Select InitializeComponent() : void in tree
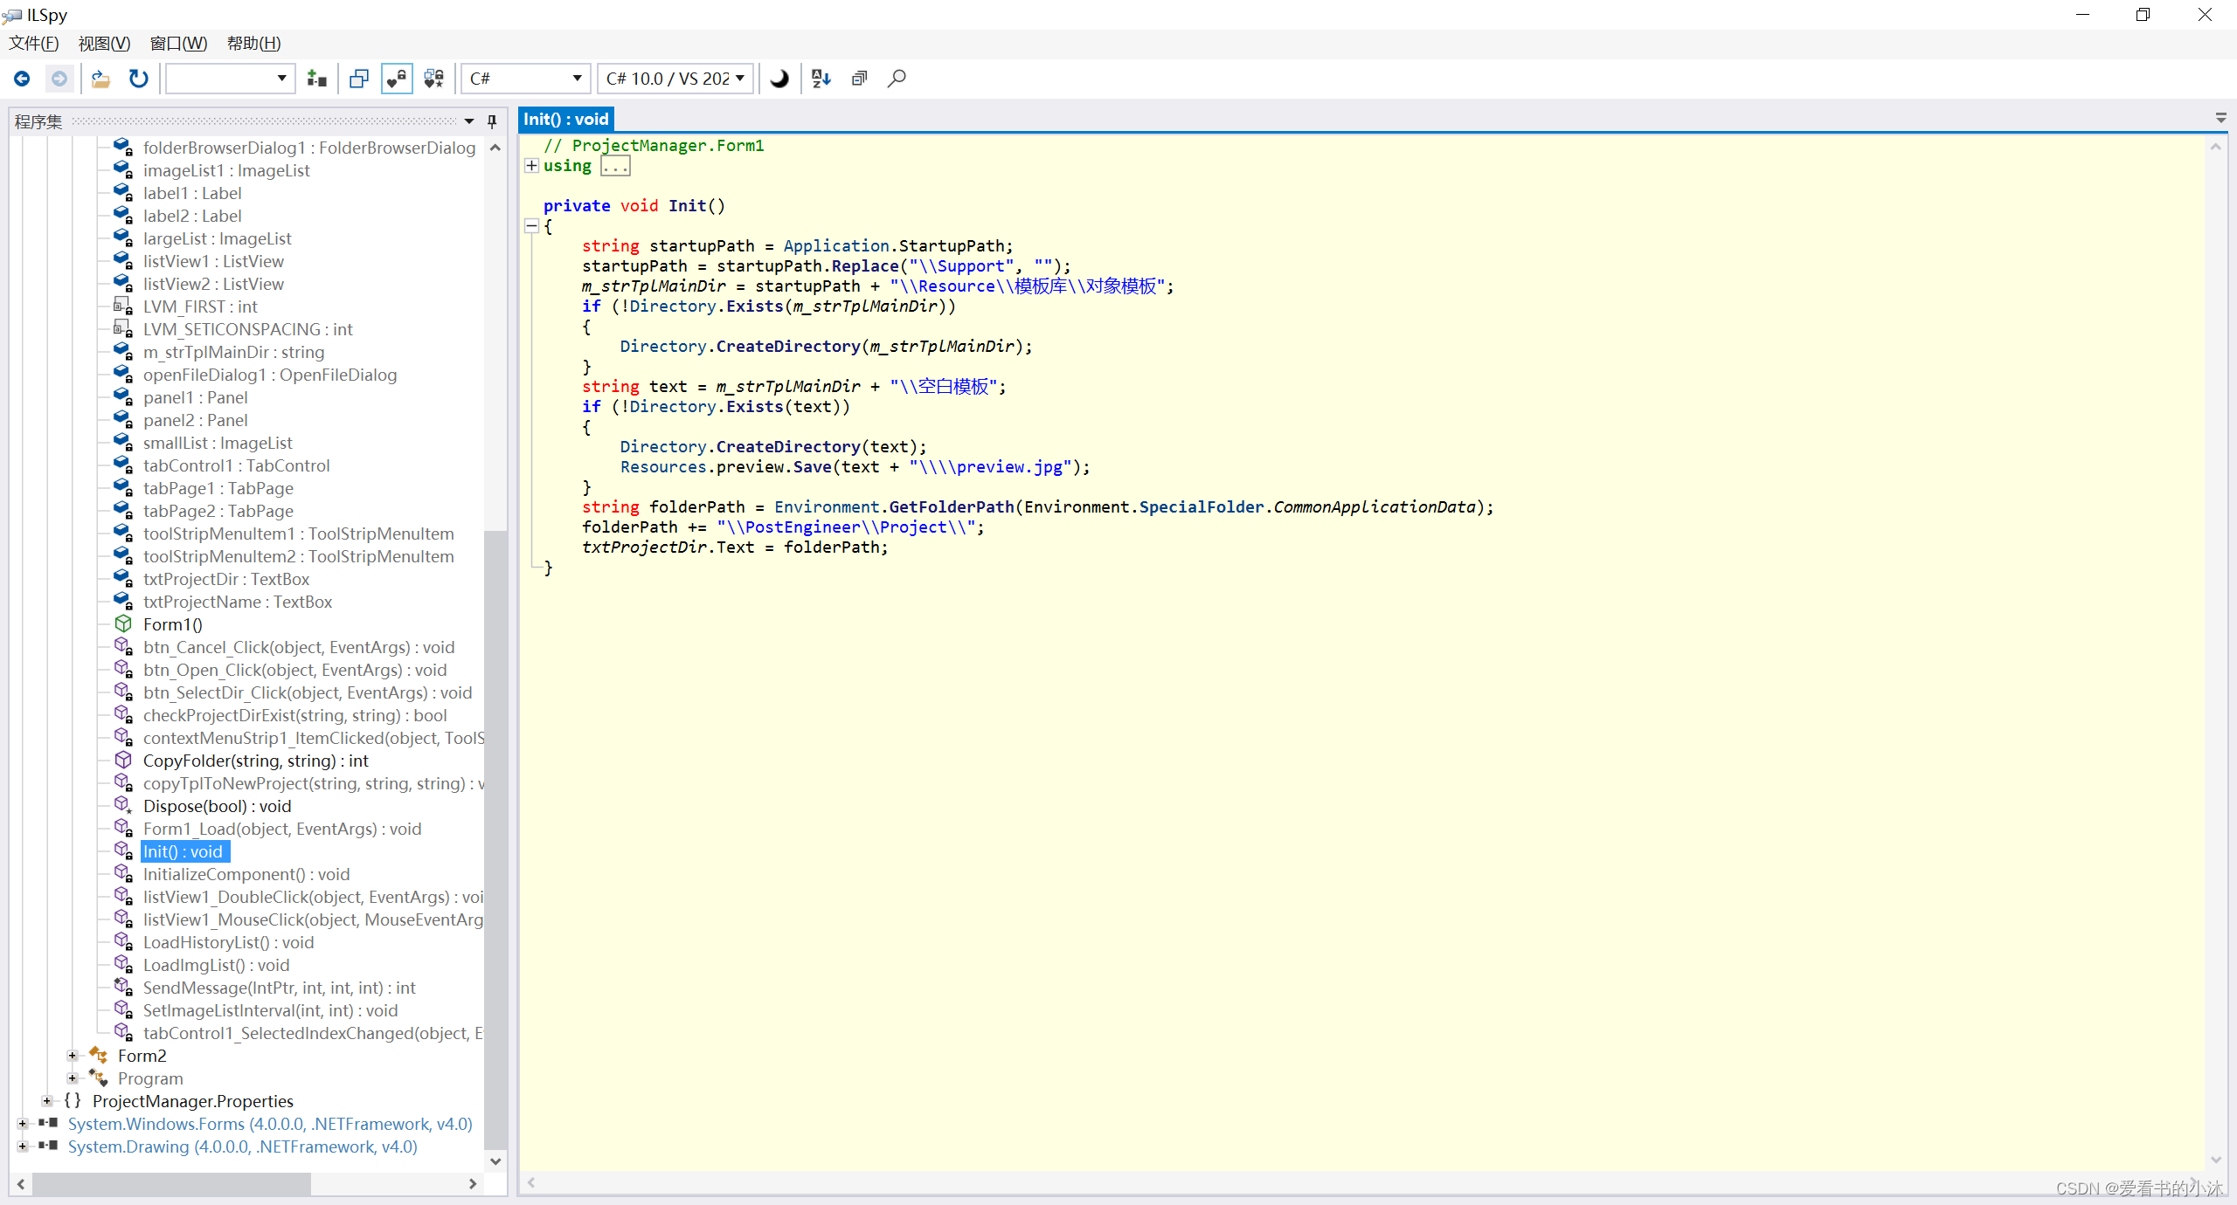 (x=246, y=874)
